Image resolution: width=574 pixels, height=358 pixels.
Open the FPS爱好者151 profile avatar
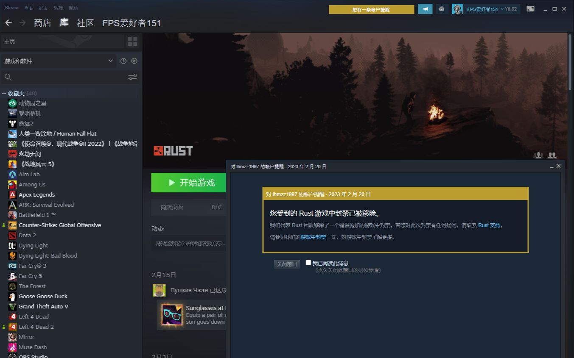click(457, 9)
